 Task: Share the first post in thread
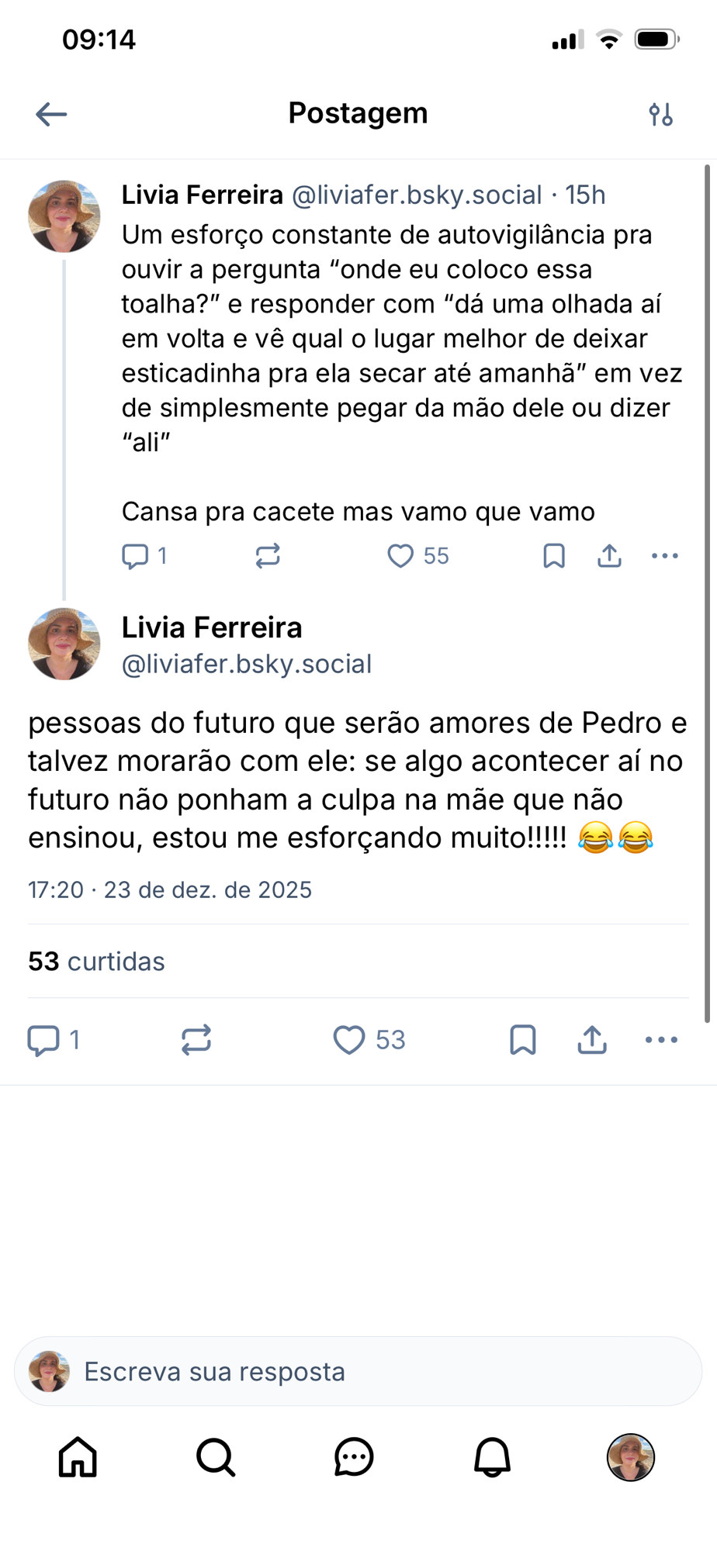coord(610,556)
